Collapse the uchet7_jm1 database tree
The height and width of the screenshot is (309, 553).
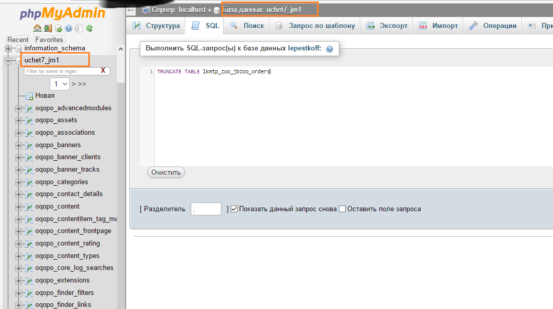(x=8, y=60)
